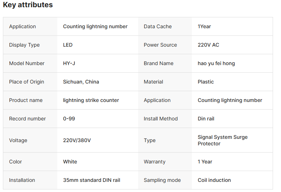
Task: Select the "0-99" record number value
Action: click(69, 119)
